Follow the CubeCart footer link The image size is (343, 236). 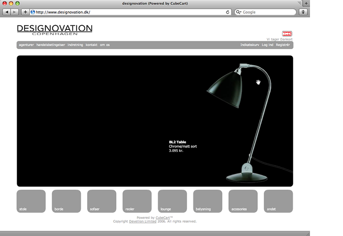point(163,218)
